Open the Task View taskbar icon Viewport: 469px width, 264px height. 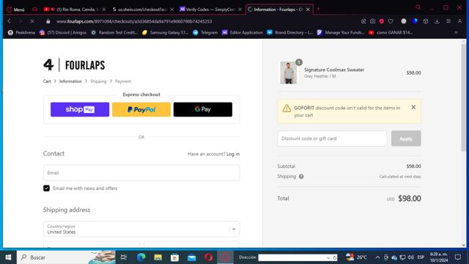pyautogui.click(x=124, y=257)
